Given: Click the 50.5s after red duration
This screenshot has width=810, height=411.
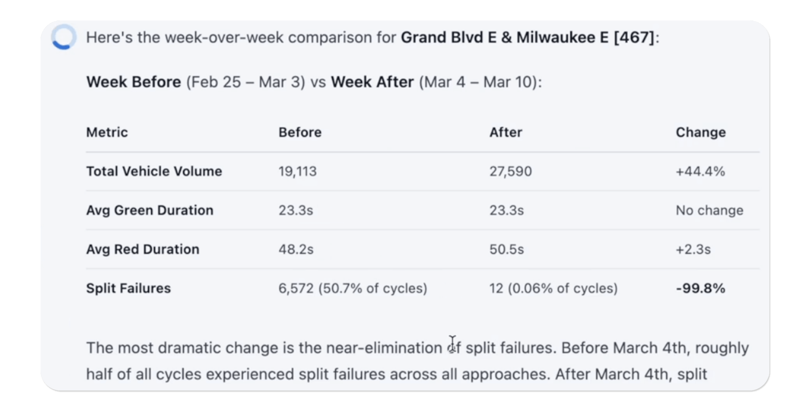Looking at the screenshot, I should [x=506, y=249].
